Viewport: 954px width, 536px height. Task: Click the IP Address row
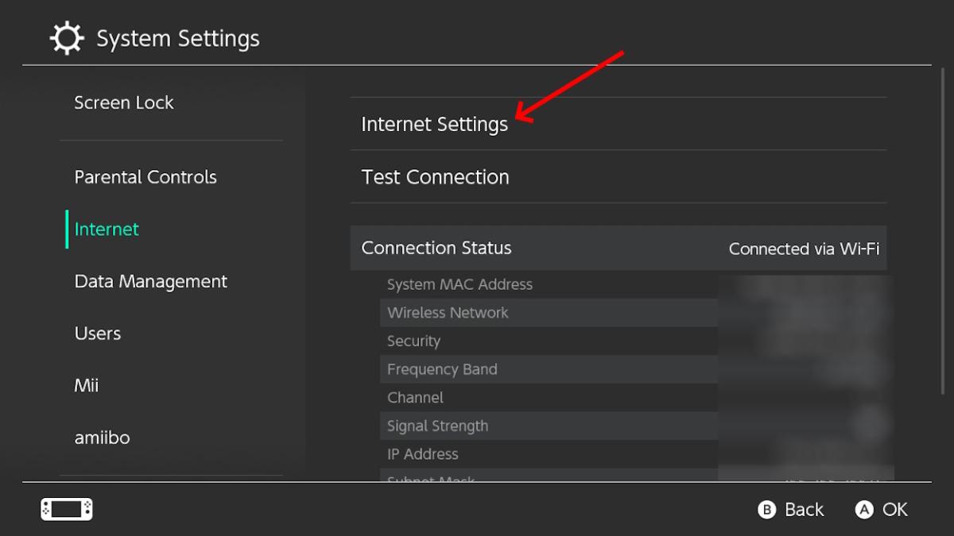(549, 454)
